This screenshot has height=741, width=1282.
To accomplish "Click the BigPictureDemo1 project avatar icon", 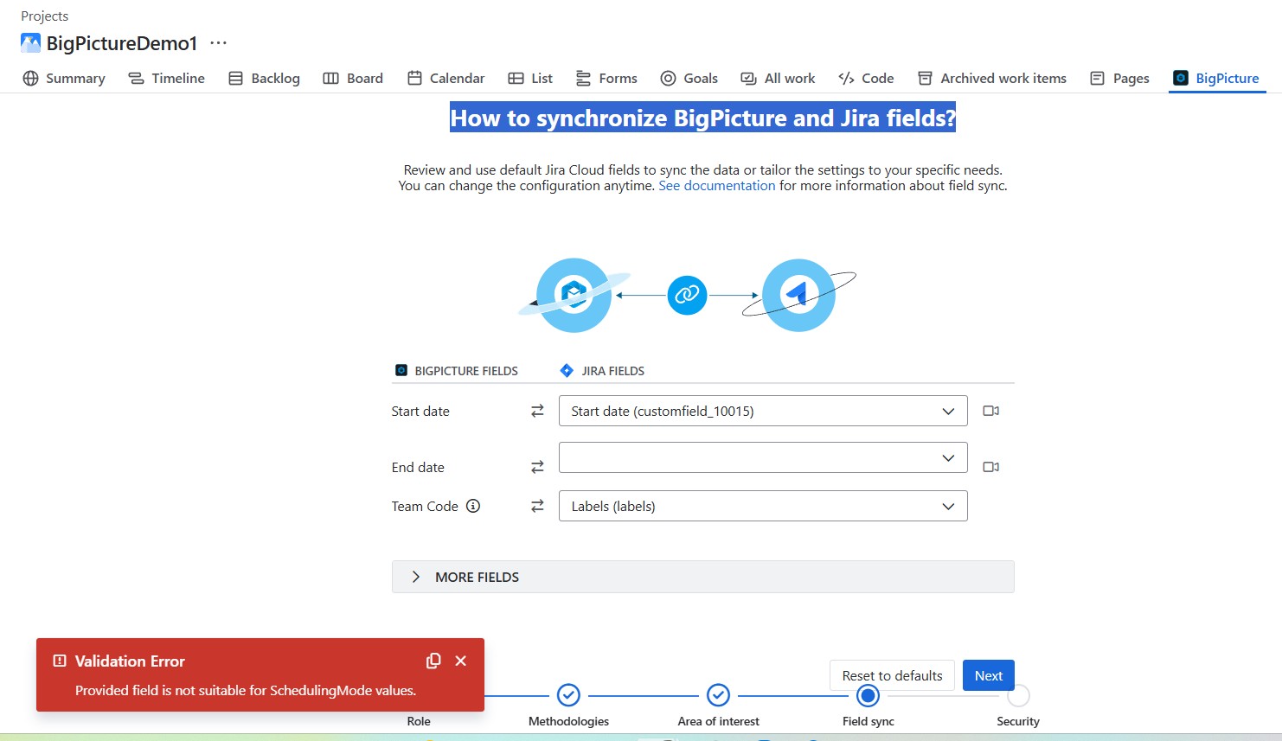I will pyautogui.click(x=30, y=42).
